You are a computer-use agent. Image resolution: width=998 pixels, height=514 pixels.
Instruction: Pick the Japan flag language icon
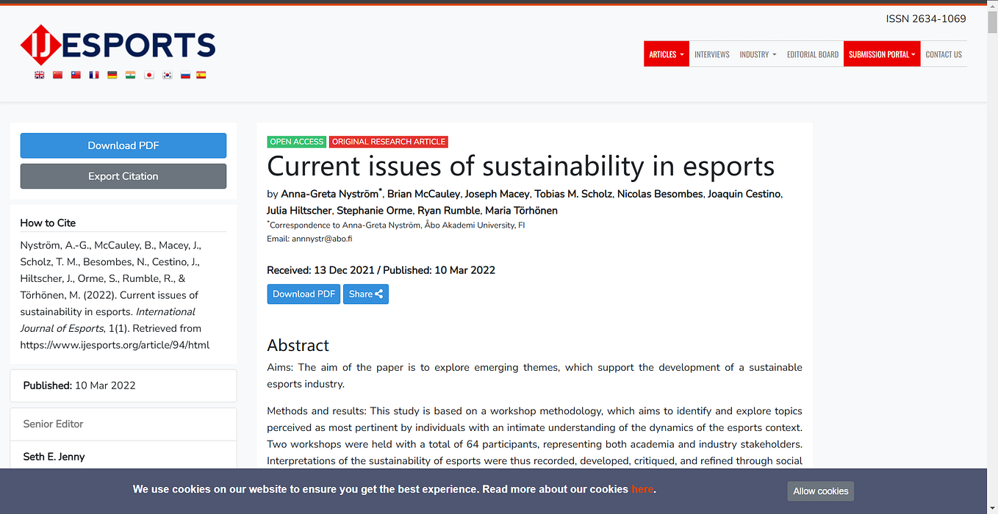149,75
